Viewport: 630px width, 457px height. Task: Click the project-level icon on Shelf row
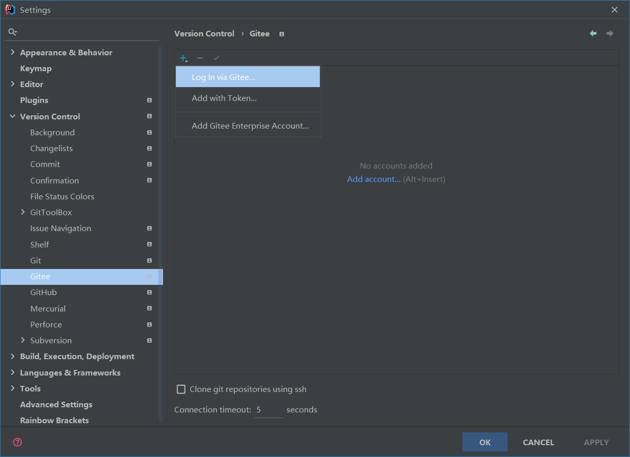[149, 244]
